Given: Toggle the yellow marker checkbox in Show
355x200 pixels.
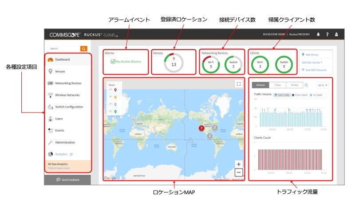Looking at the screenshot, I should pyautogui.click(x=110, y=97).
